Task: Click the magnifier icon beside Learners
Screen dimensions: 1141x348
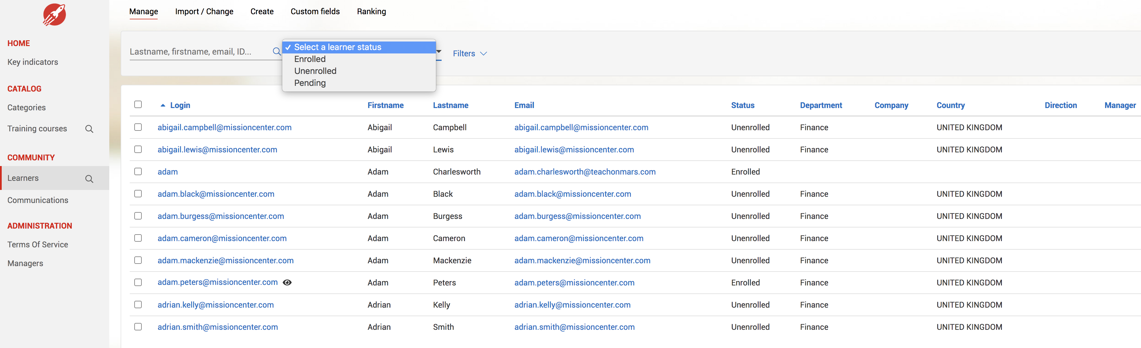Action: click(89, 179)
